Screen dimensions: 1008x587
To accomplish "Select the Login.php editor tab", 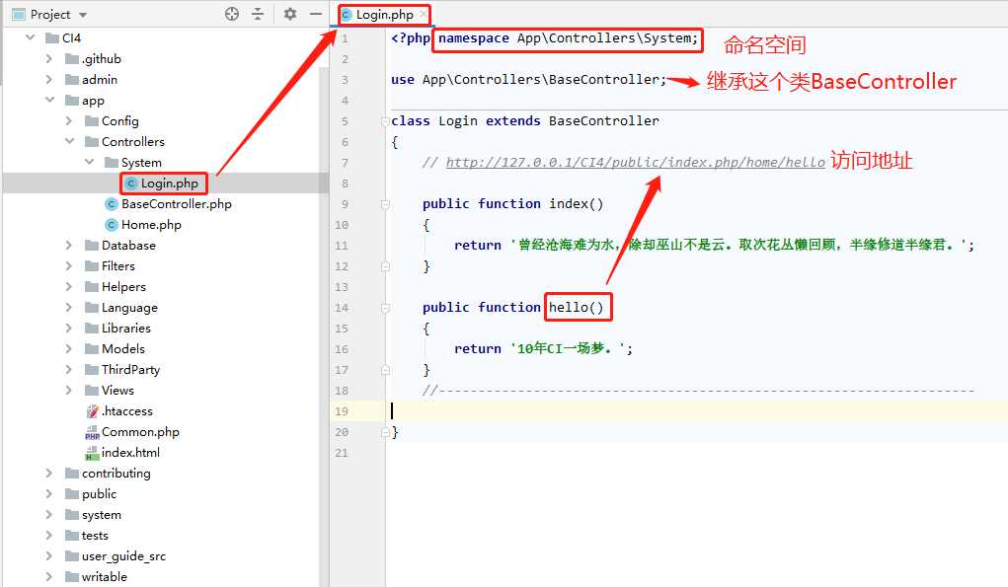I will pos(384,15).
